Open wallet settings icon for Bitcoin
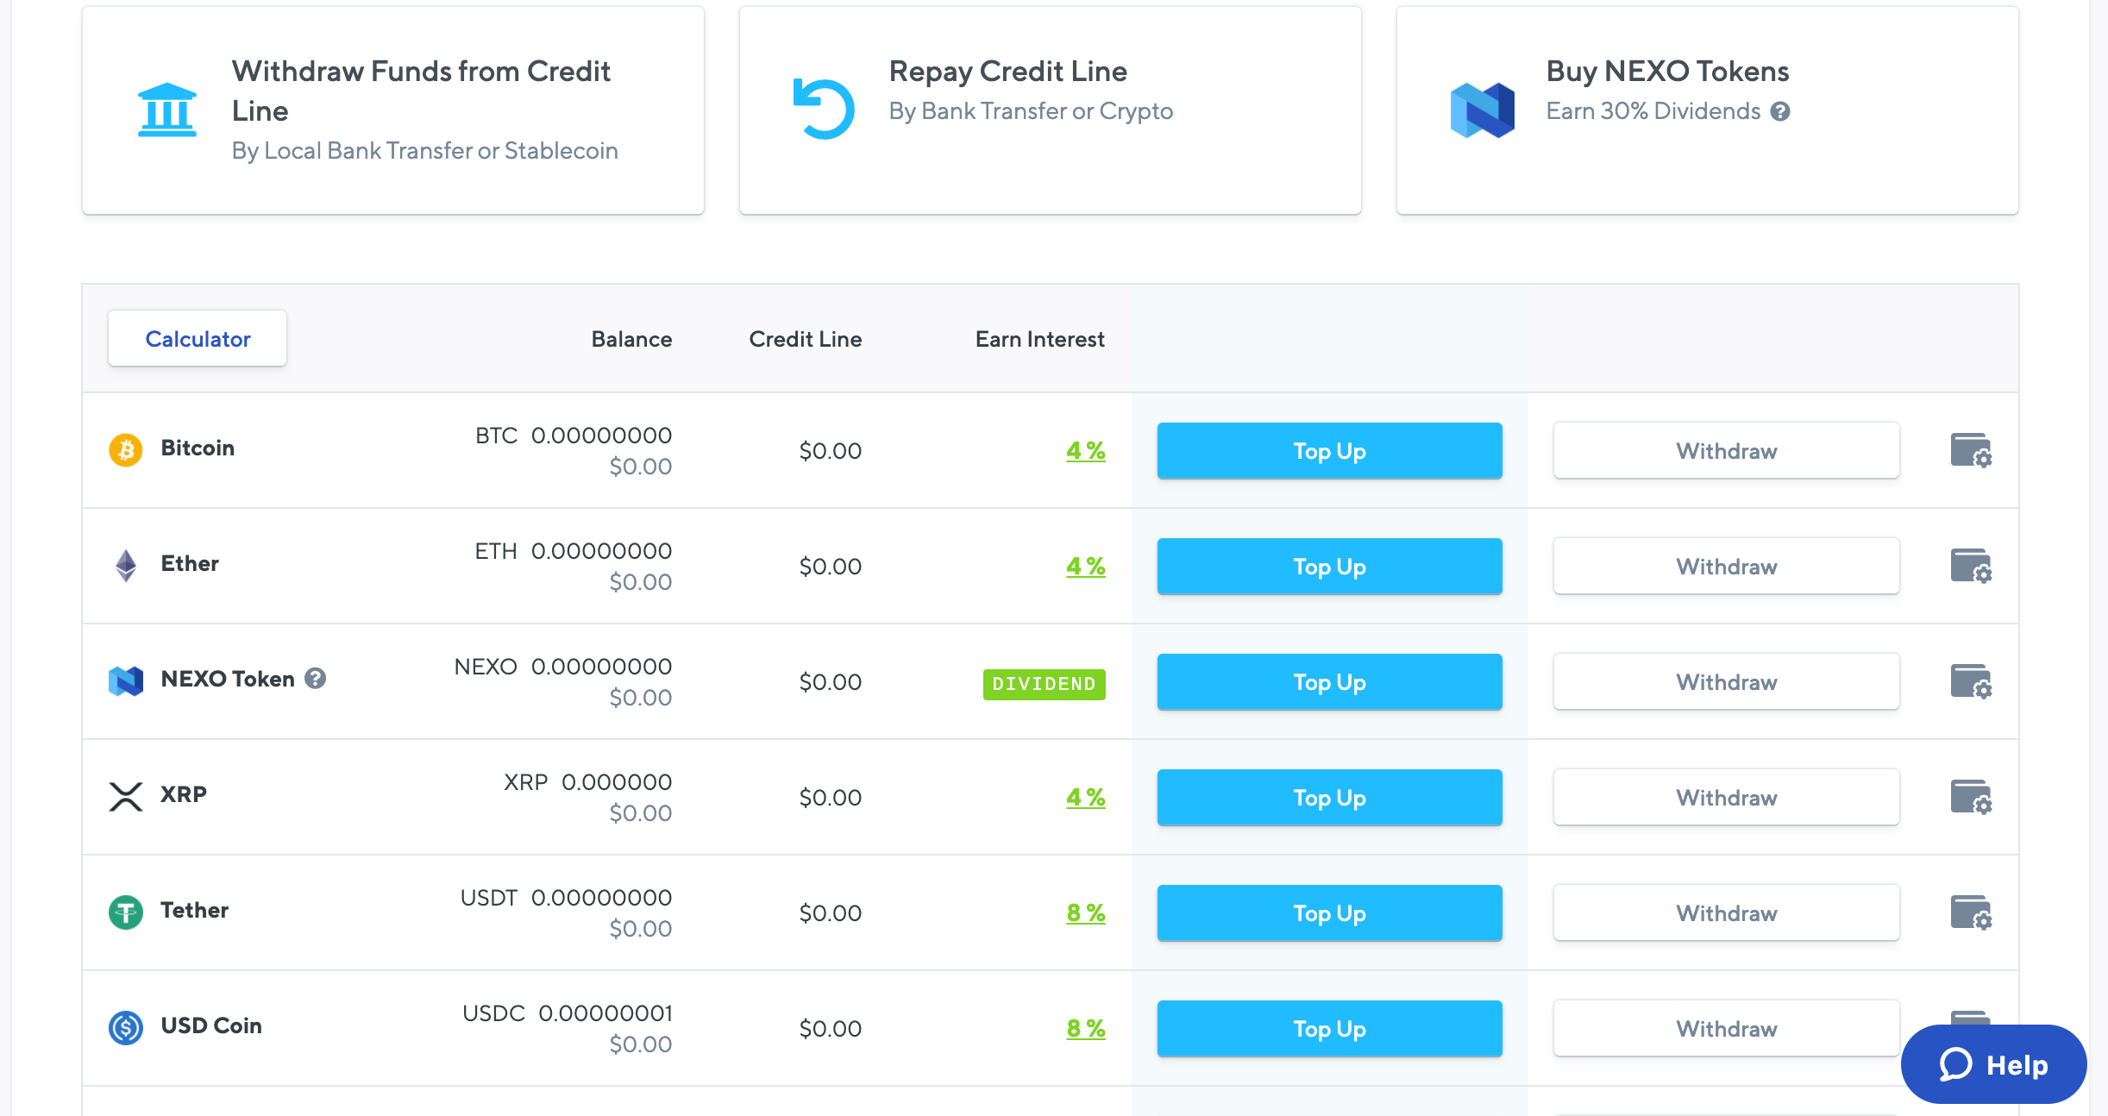Viewport: 2108px width, 1116px height. [x=1971, y=450]
